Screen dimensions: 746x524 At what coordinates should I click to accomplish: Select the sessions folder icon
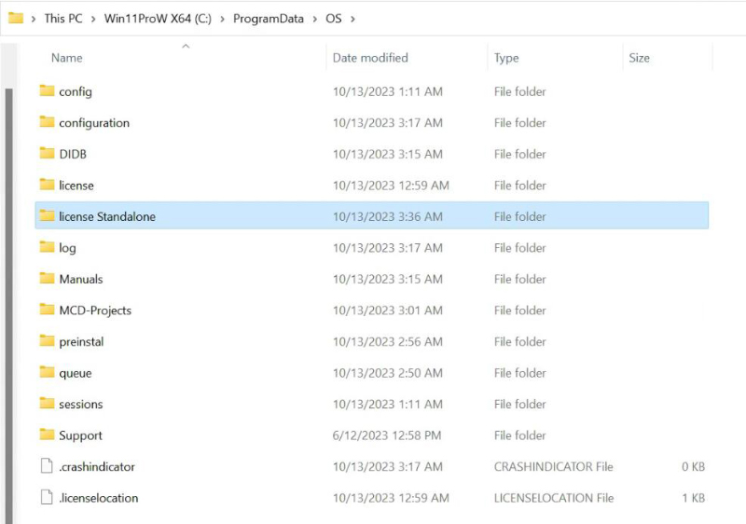tap(47, 403)
